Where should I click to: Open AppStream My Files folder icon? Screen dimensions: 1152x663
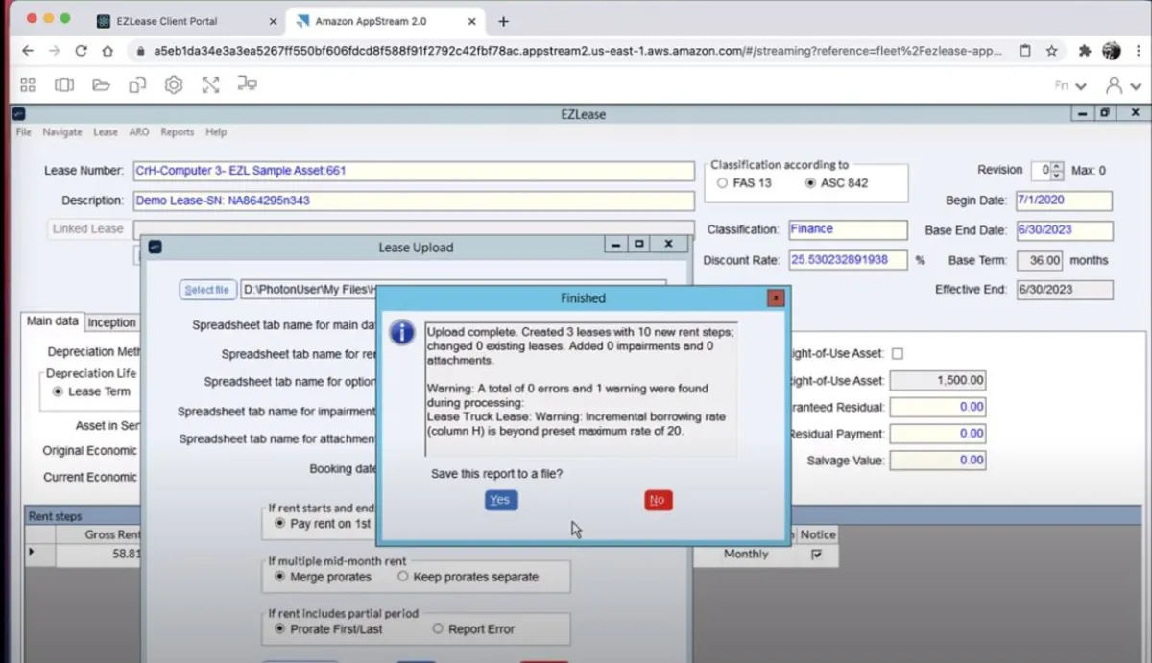pyautogui.click(x=101, y=84)
